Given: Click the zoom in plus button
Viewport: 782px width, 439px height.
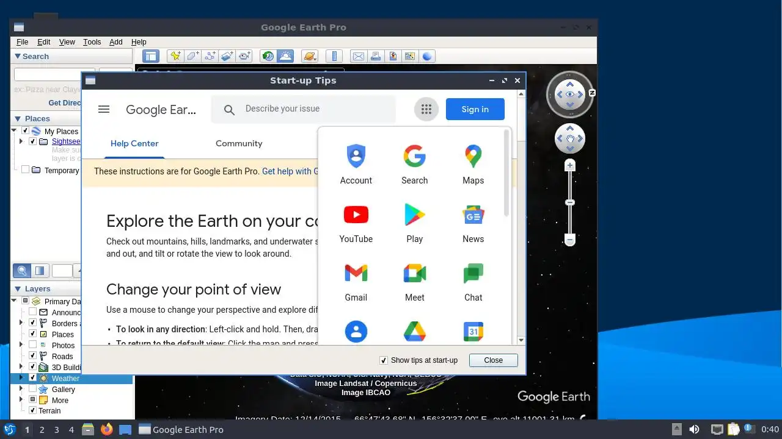Looking at the screenshot, I should point(570,165).
